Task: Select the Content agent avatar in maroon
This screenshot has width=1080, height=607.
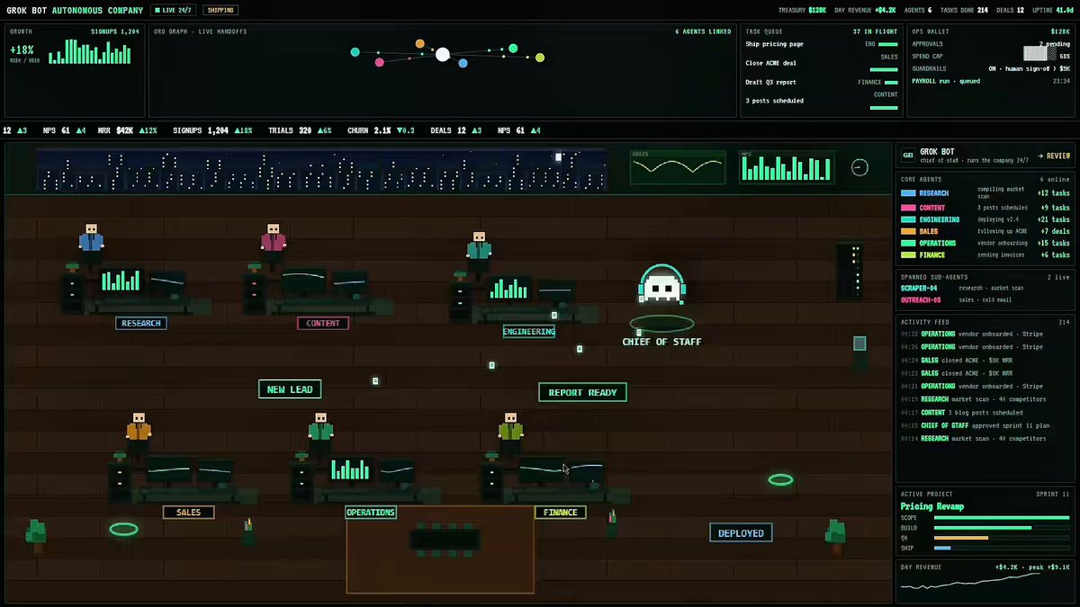Action: pyautogui.click(x=274, y=240)
